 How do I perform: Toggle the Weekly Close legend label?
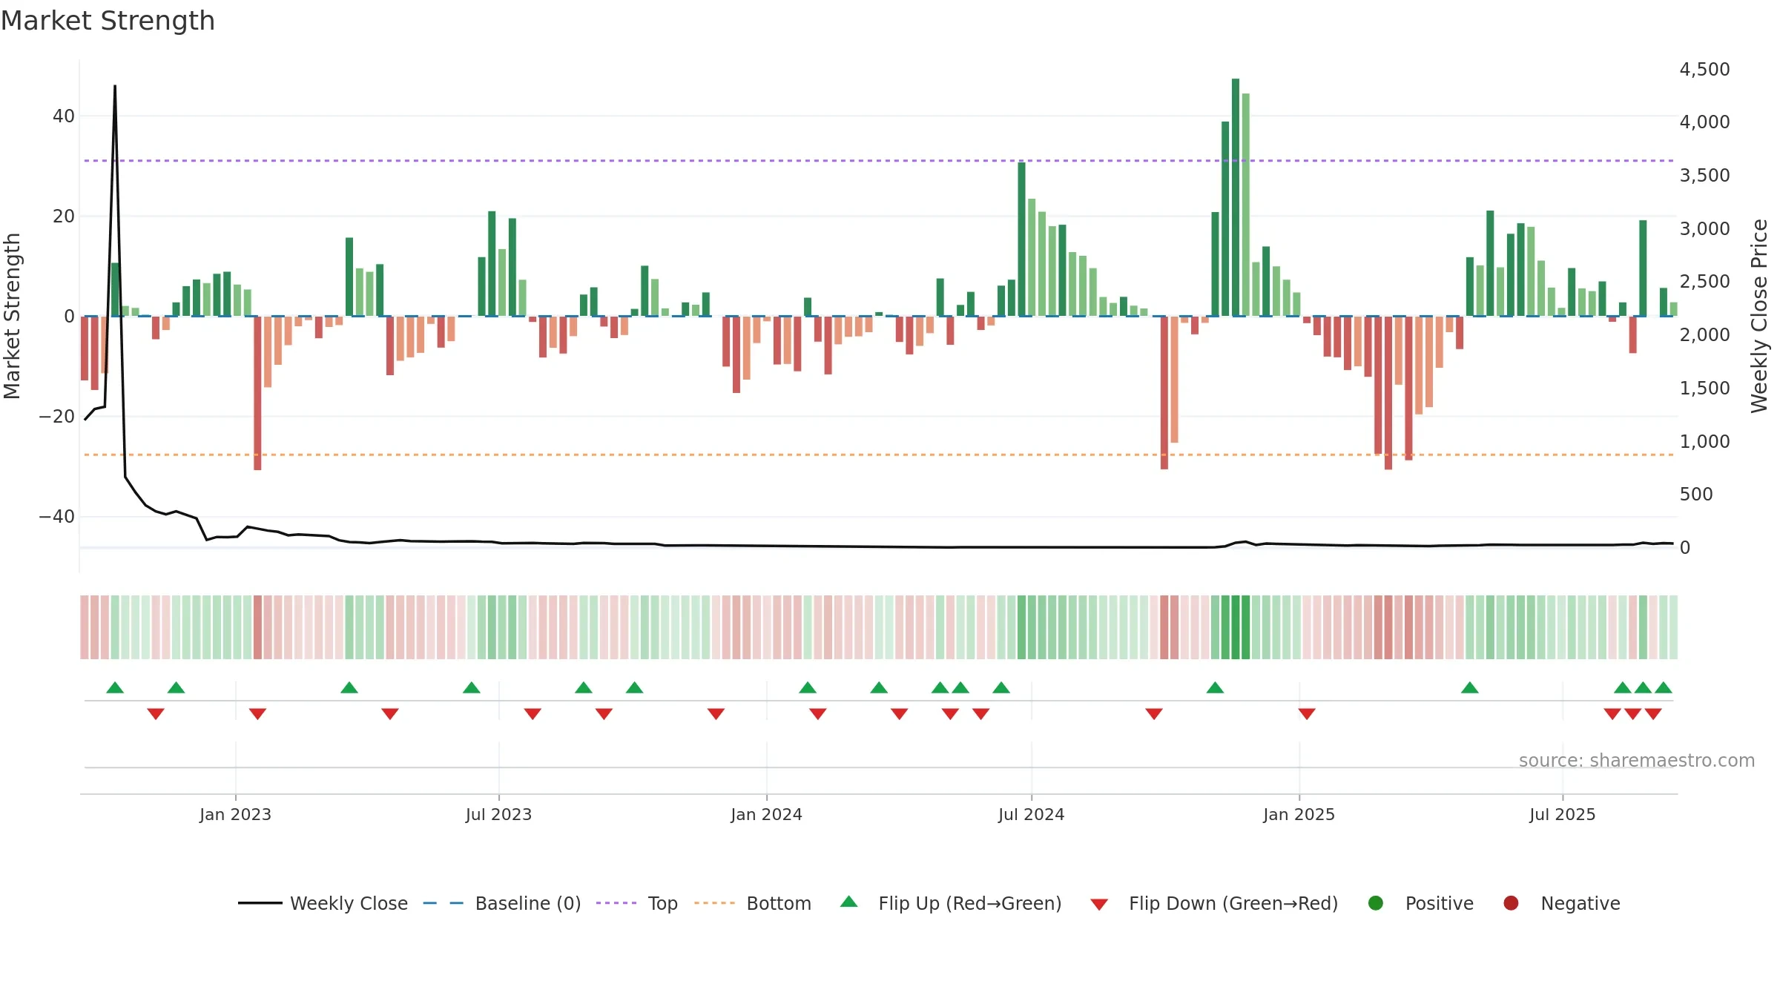(x=349, y=904)
